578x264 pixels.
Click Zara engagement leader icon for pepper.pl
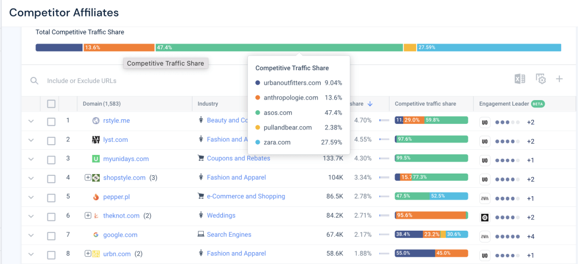click(x=485, y=198)
